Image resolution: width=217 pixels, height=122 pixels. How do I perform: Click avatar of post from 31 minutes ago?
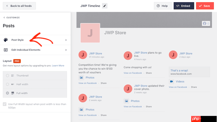(83, 55)
